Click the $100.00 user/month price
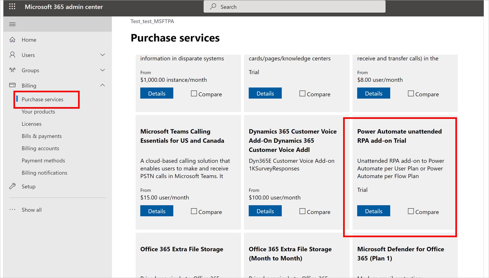The width and height of the screenshot is (489, 278). click(x=275, y=197)
